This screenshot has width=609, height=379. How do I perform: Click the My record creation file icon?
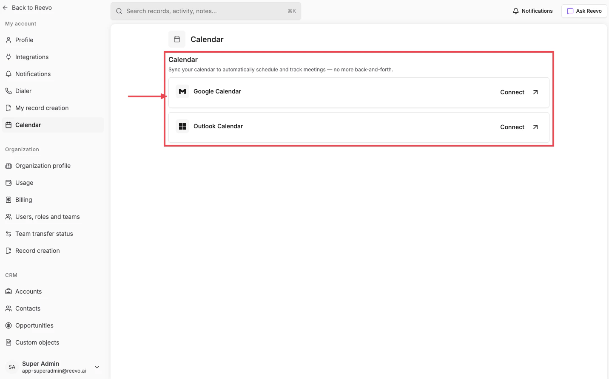point(9,108)
